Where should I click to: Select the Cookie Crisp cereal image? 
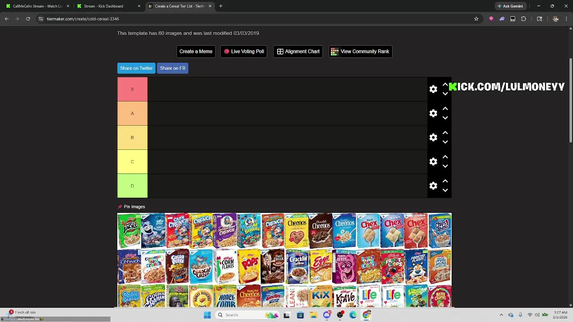pyautogui.click(x=201, y=267)
